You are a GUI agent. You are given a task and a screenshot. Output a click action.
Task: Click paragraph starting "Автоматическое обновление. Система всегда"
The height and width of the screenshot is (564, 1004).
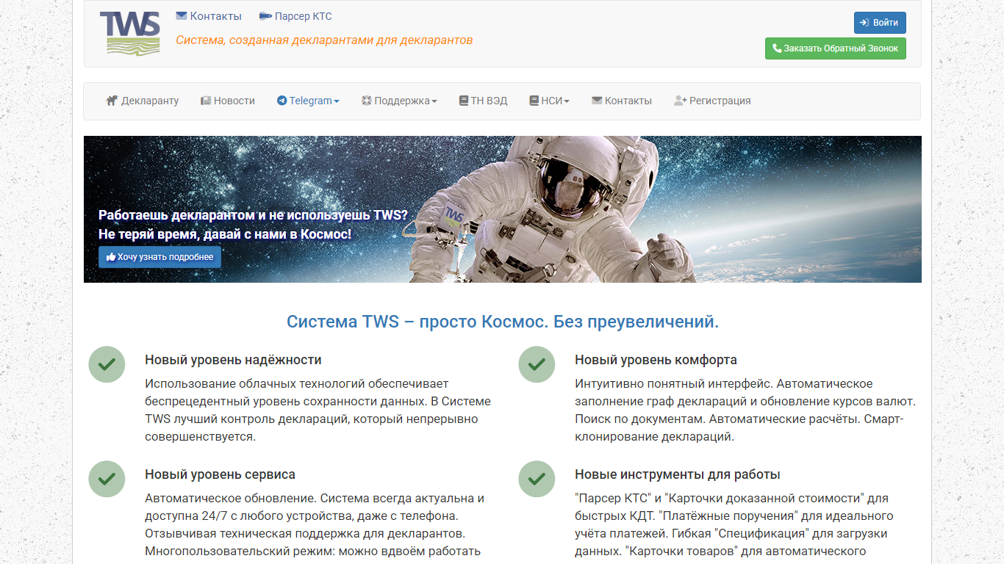[315, 524]
